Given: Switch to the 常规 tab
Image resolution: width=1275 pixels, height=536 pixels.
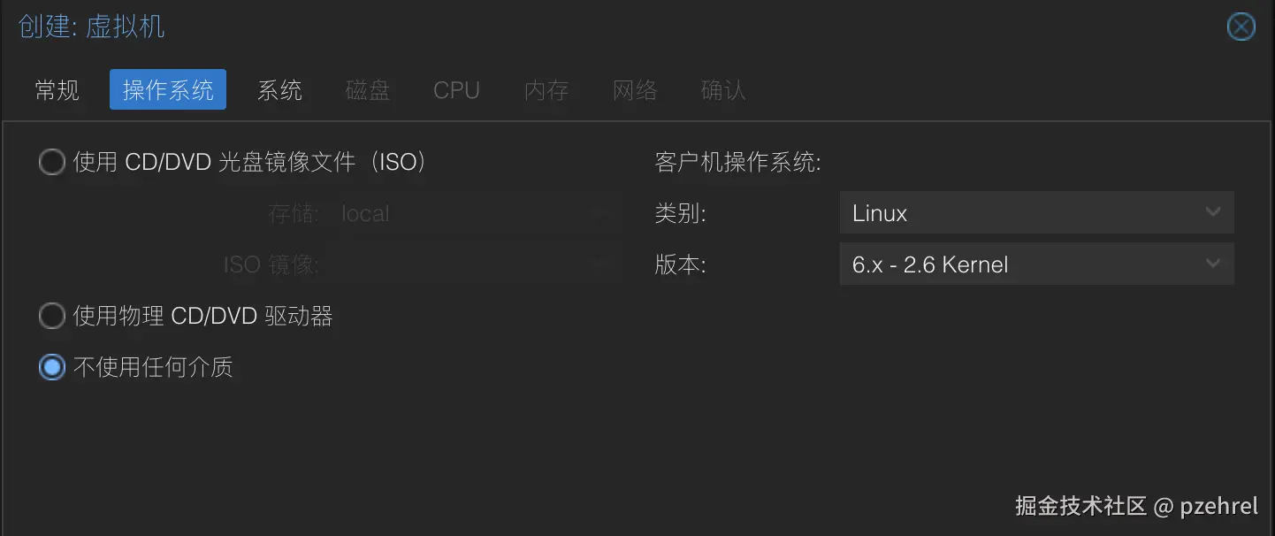Looking at the screenshot, I should coord(57,89).
